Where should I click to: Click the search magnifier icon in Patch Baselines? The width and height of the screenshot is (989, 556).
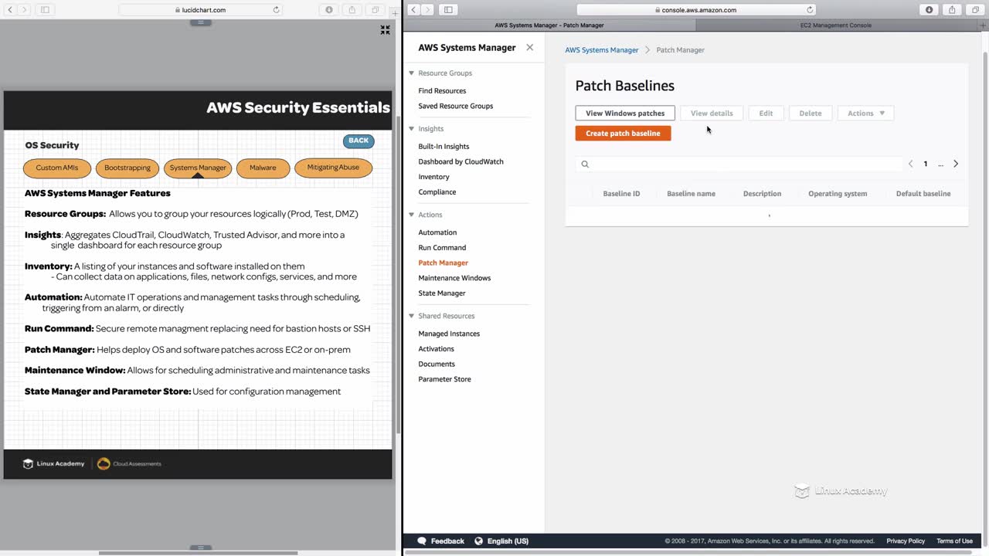(585, 164)
